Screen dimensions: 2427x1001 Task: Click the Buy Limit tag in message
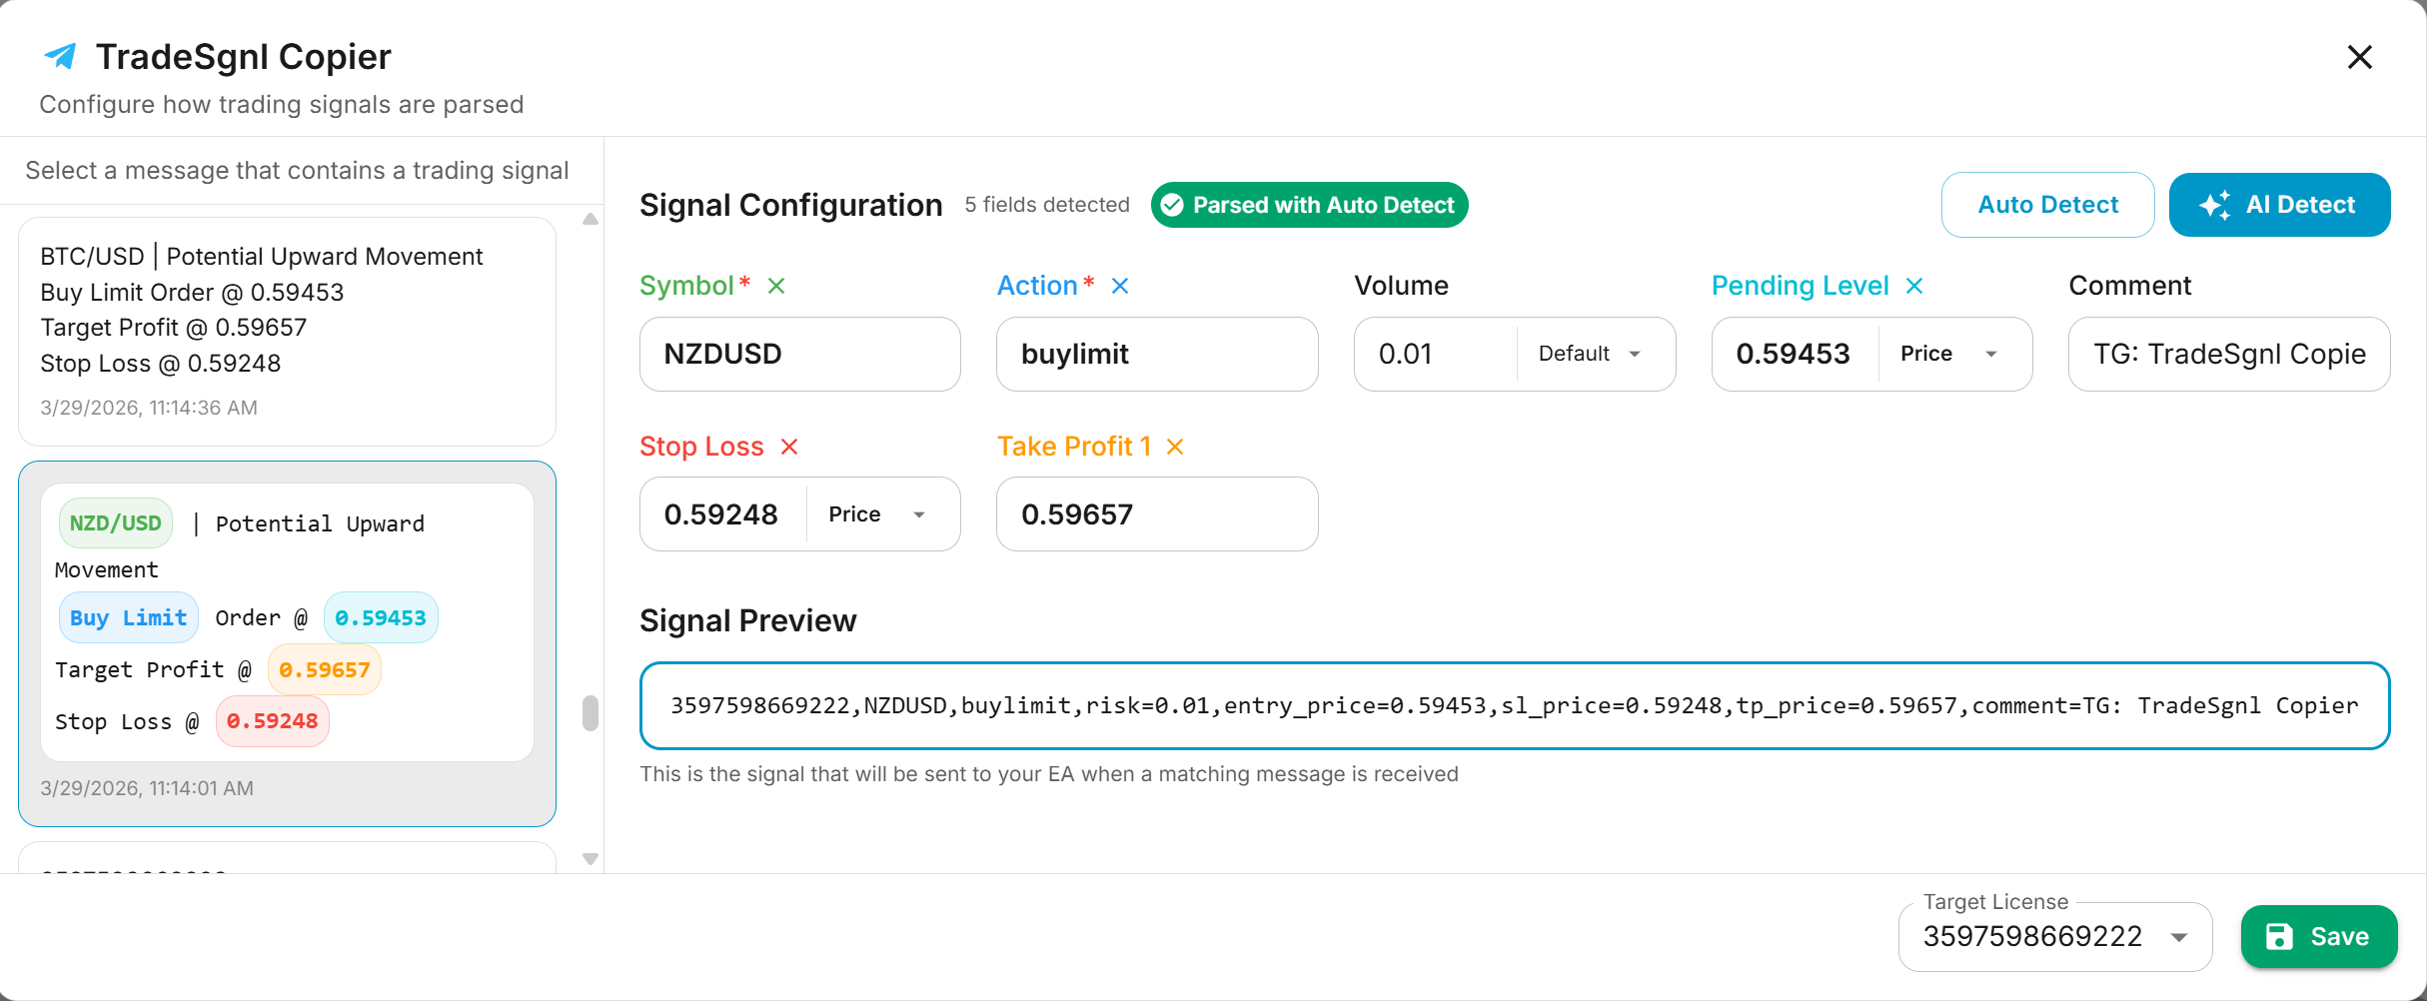129,618
